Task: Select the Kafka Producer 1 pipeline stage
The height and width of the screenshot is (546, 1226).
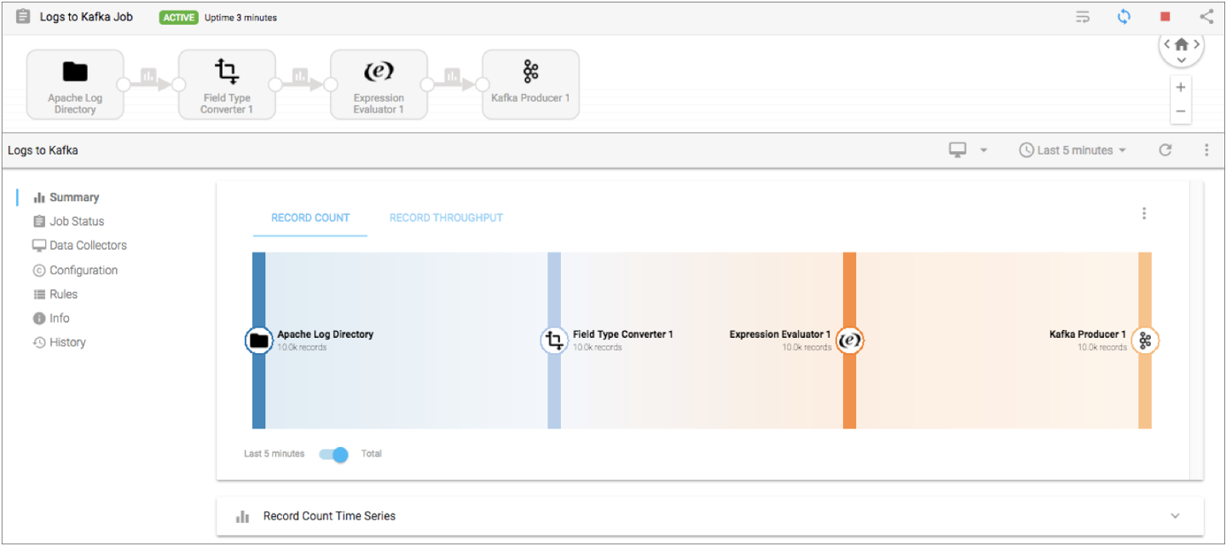Action: [x=530, y=84]
